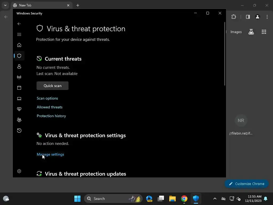Click Chrome back navigation arrow

6,17
